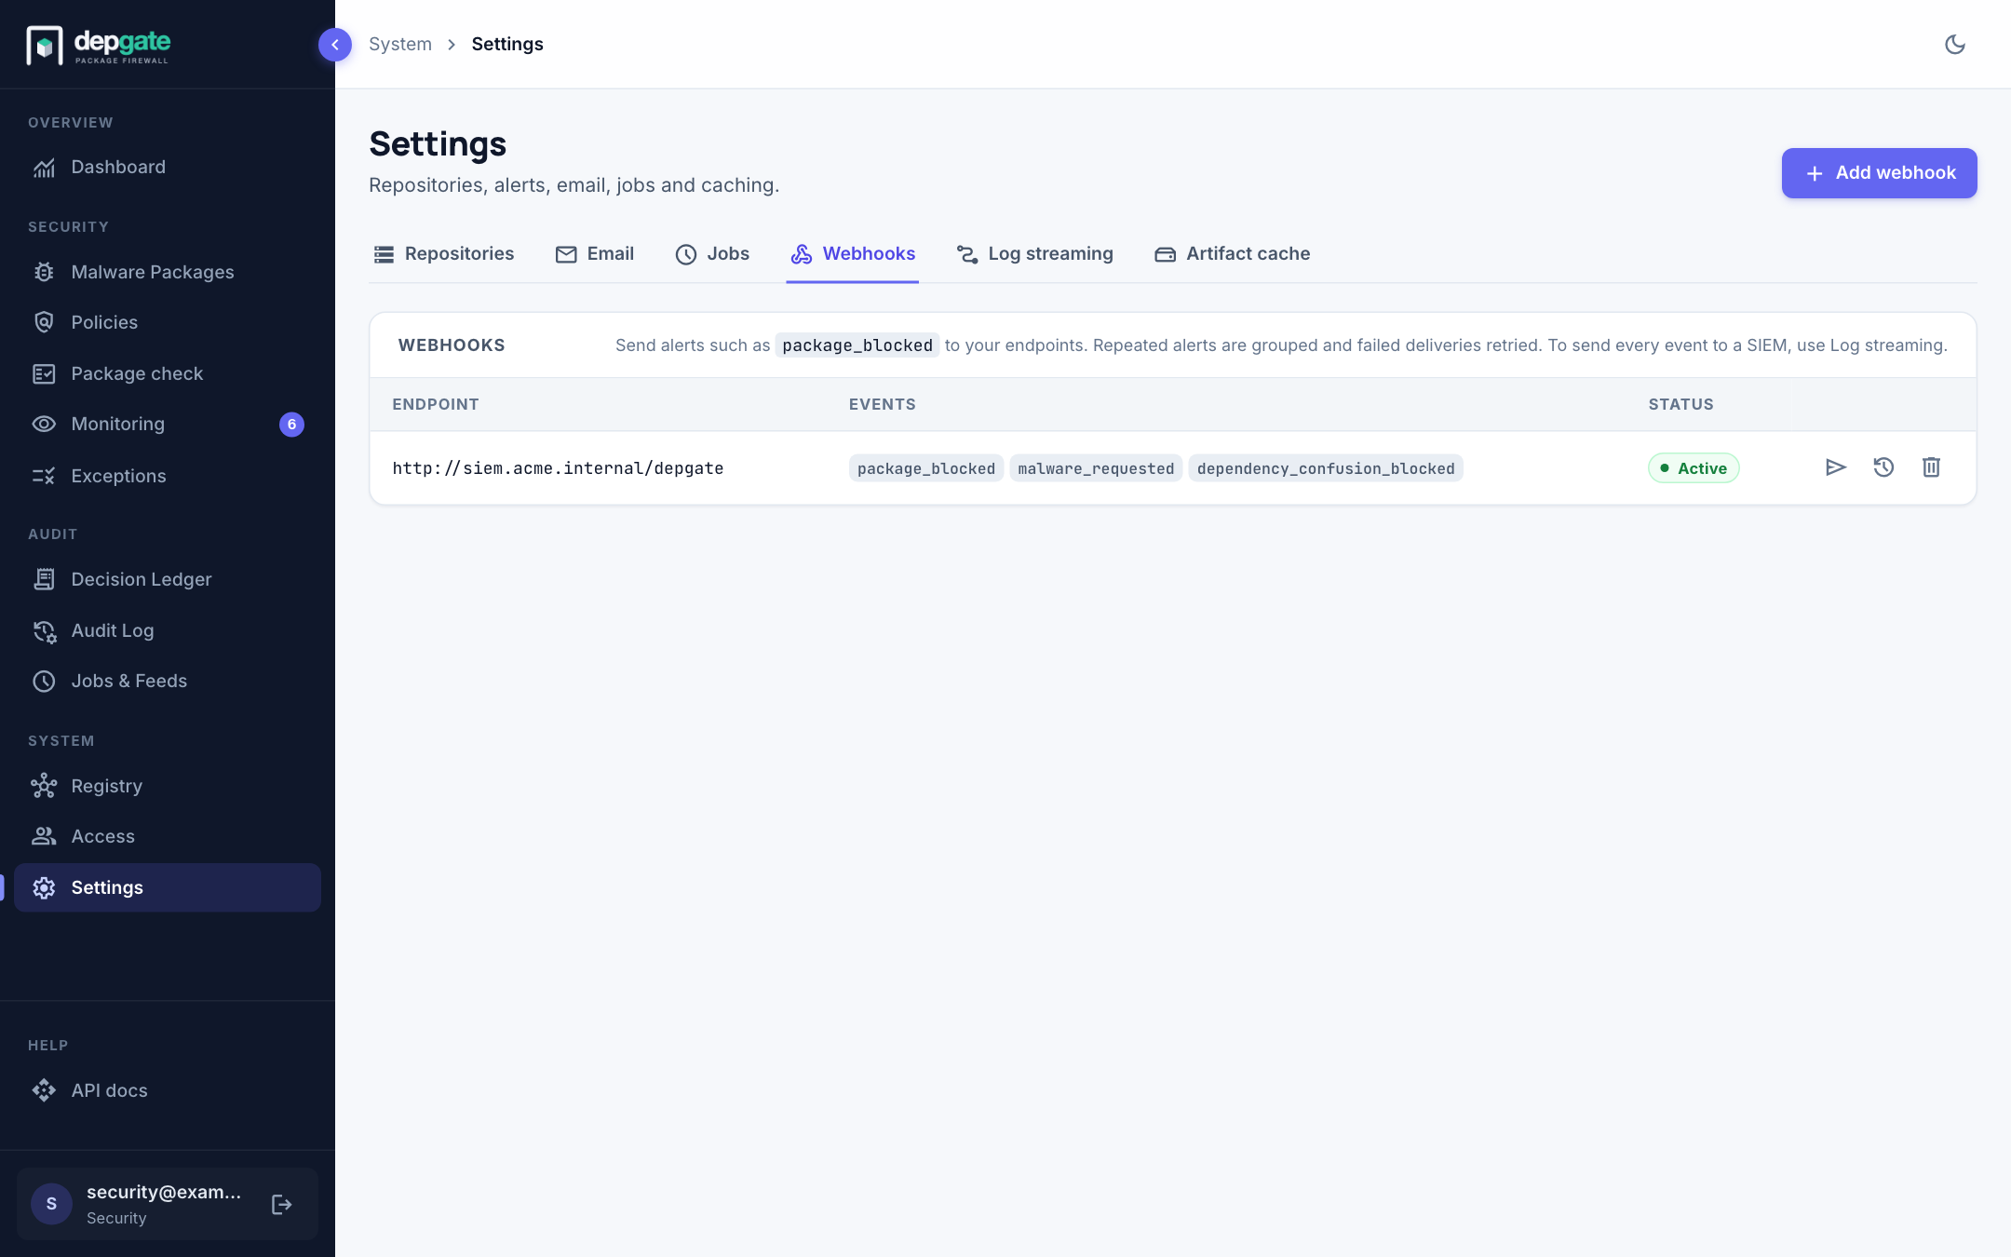Open Audit Log page

[168, 630]
